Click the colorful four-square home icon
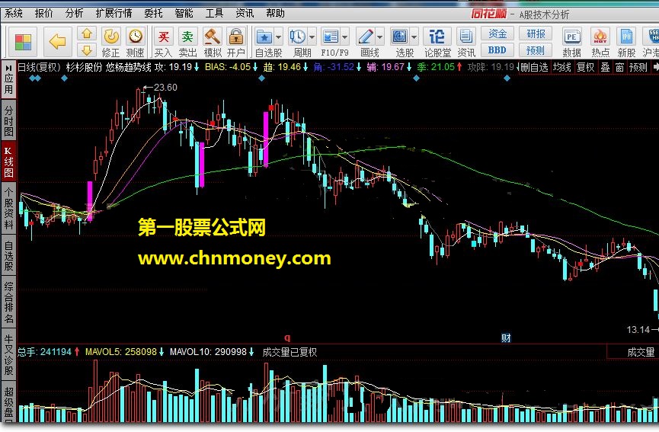 pyautogui.click(x=23, y=42)
